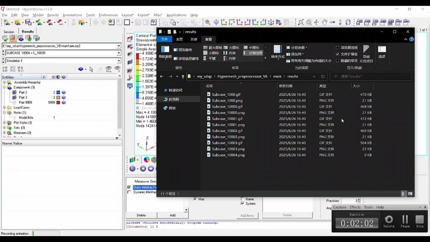Enable the item check boxes (项目复选框) option
The height and width of the screenshot is (242, 430).
(338, 48)
